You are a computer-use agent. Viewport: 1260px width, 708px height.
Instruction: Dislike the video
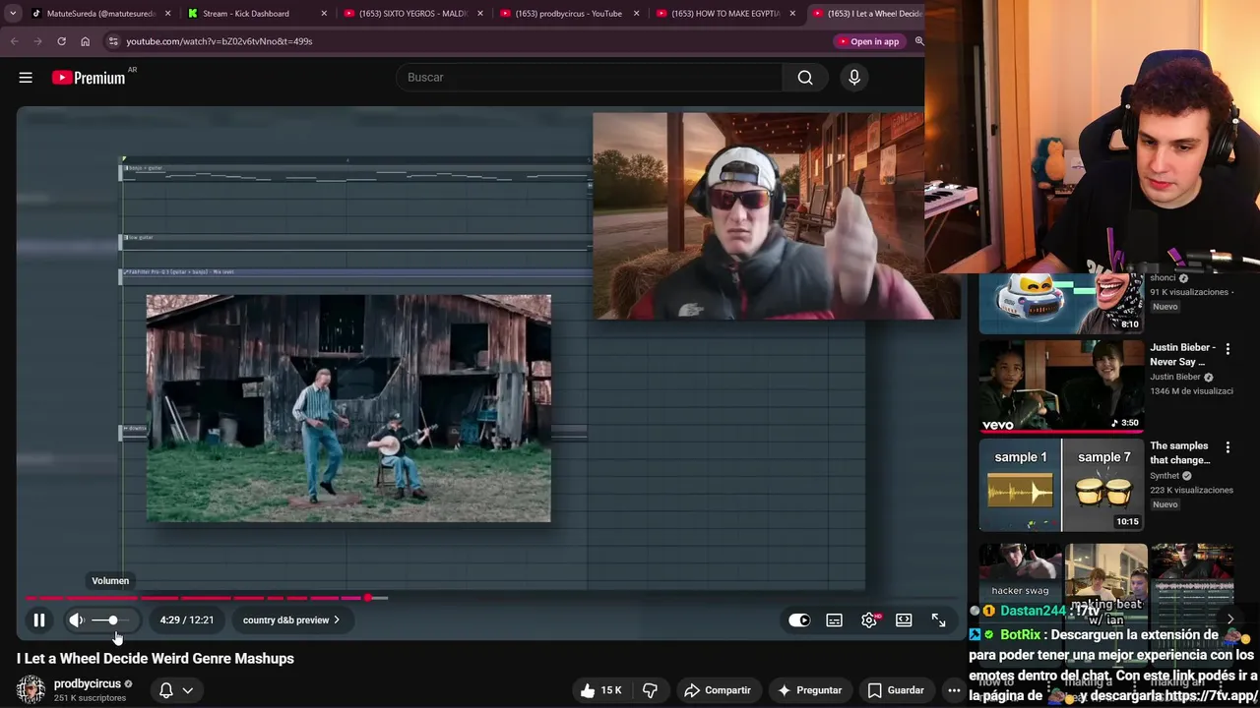[650, 690]
